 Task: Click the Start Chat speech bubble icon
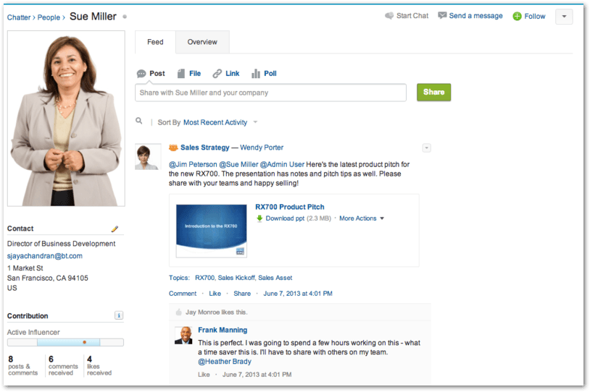tap(389, 16)
